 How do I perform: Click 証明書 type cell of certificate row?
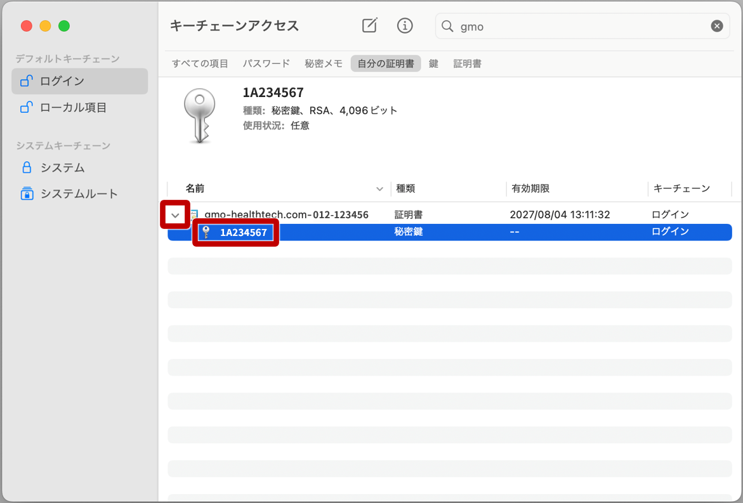409,214
